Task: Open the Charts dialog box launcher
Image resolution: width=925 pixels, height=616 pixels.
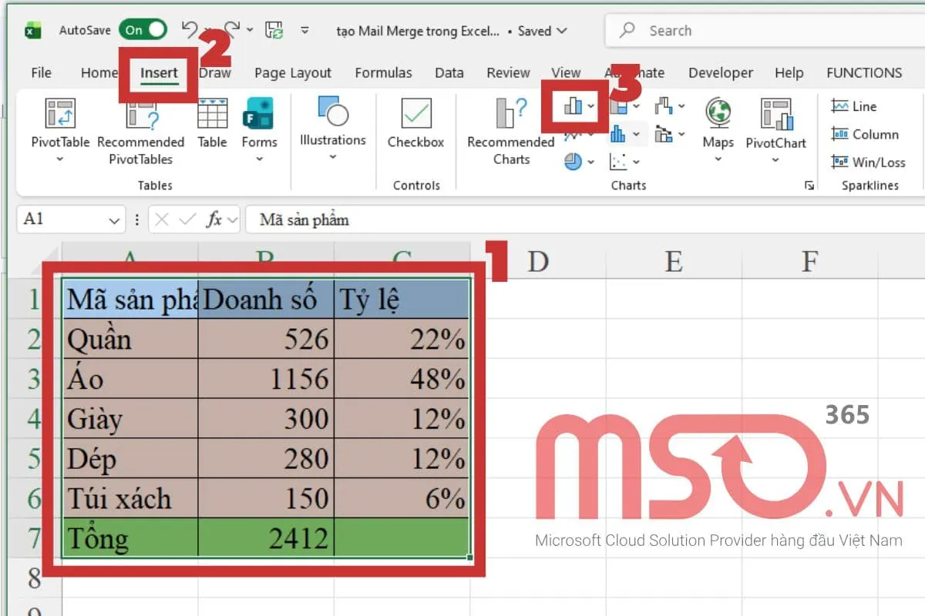Action: [809, 185]
